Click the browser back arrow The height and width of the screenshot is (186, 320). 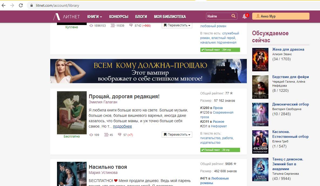[4, 5]
